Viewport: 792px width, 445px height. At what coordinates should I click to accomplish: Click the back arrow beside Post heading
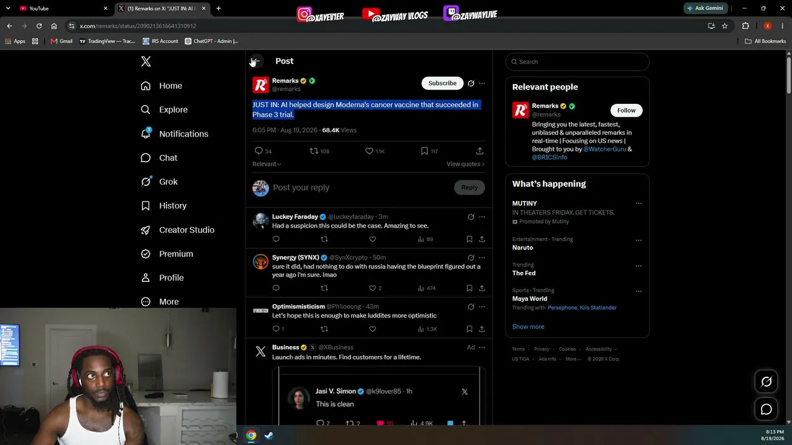255,61
